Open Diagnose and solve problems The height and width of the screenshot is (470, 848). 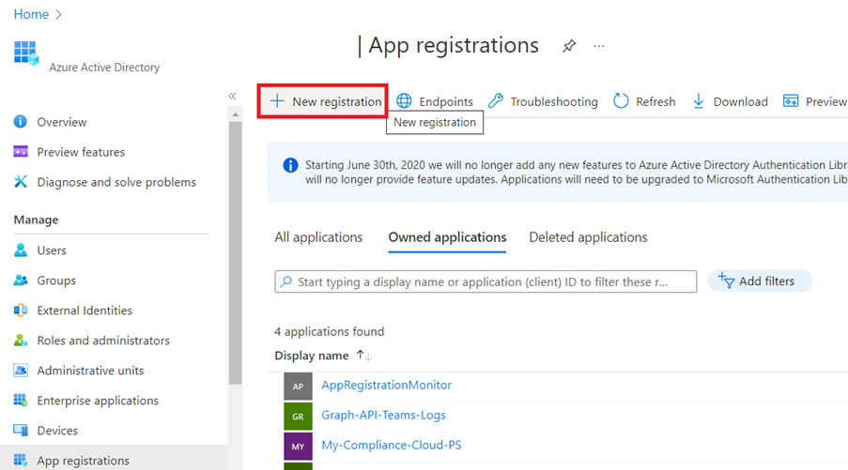(116, 182)
